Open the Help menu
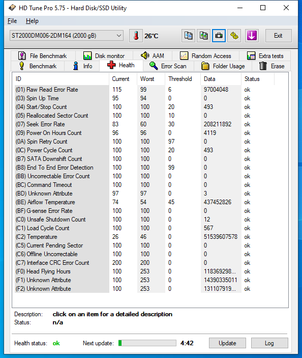Viewport: 302px width, 358px height. pyautogui.click(x=32, y=21)
